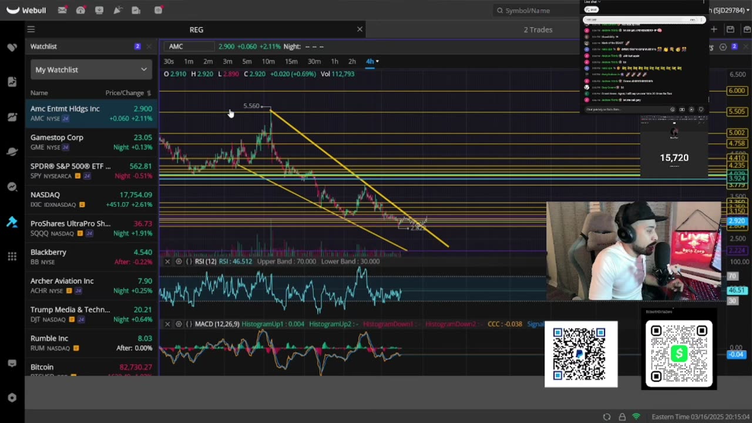The width and height of the screenshot is (752, 423).
Task: Click the Symbol/Name search field
Action: [538, 10]
